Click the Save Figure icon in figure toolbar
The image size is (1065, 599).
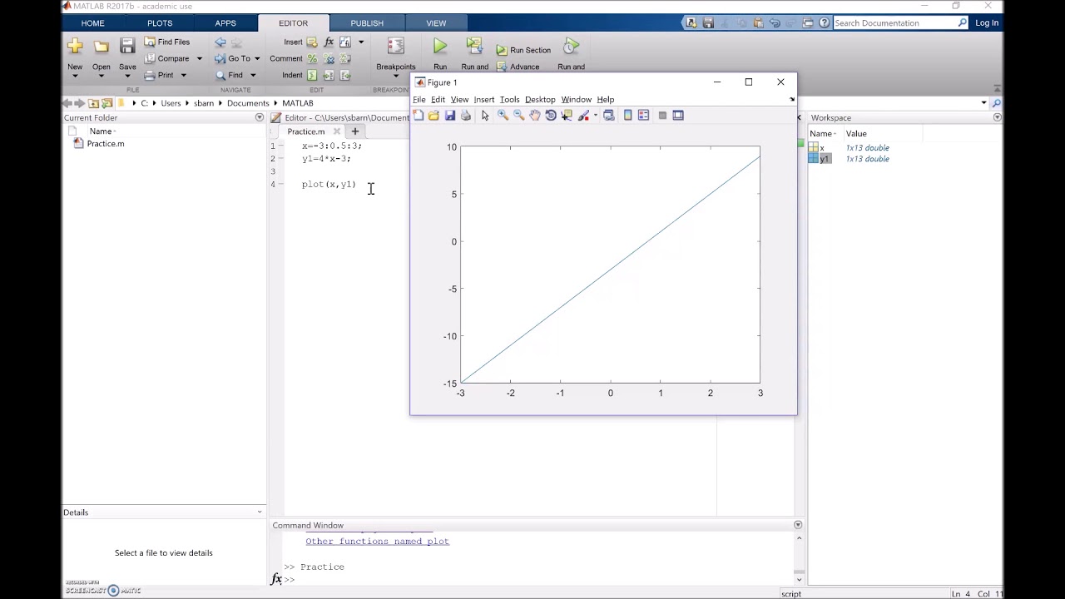(450, 116)
